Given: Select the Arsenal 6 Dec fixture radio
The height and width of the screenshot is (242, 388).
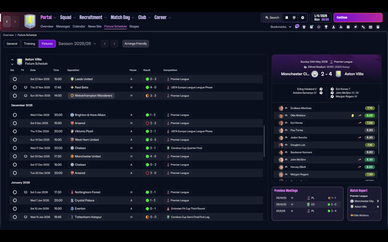Looking at the screenshot, I should [15, 123].
